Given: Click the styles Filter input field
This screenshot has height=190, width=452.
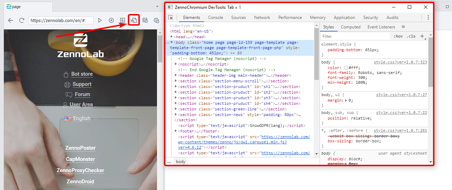Looking at the screenshot, I should pos(355,36).
